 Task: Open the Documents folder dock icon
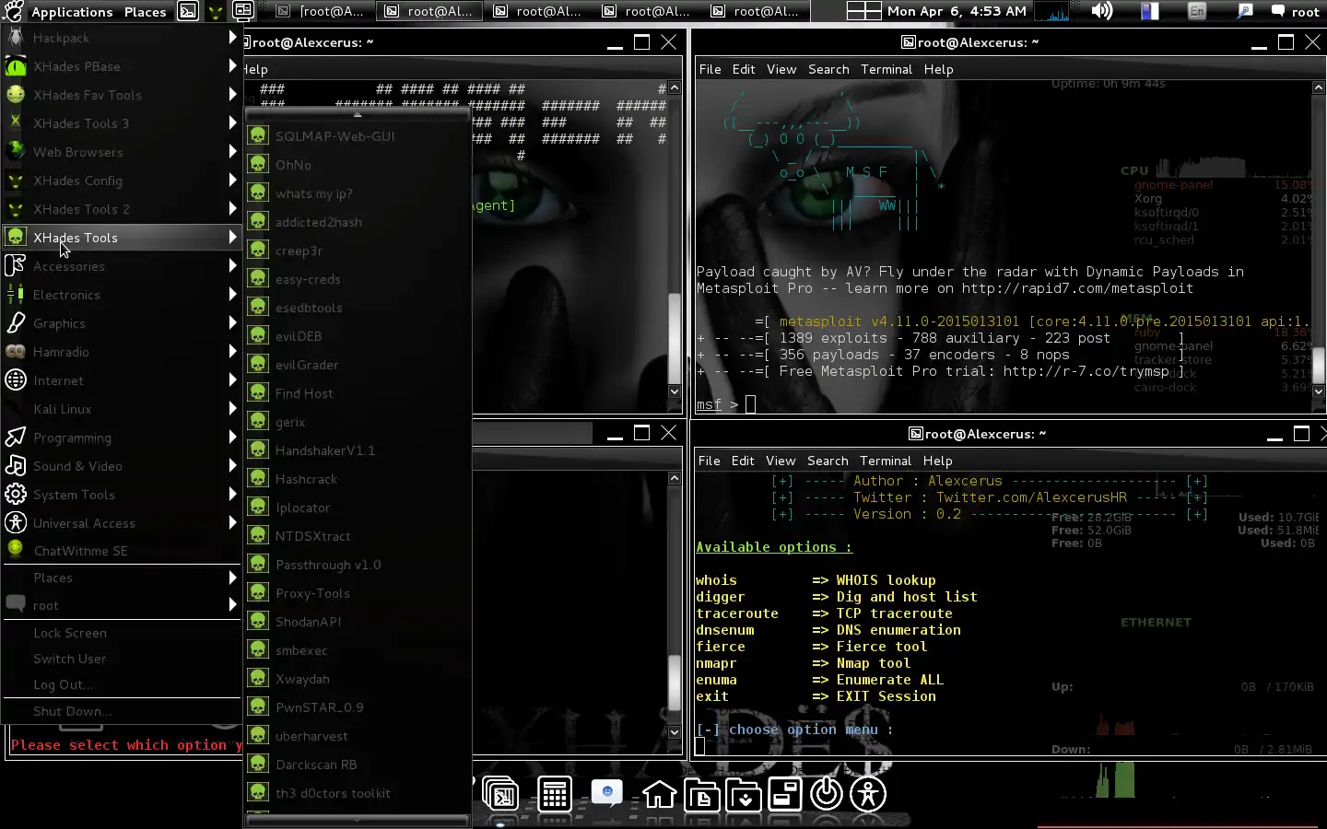pos(702,794)
